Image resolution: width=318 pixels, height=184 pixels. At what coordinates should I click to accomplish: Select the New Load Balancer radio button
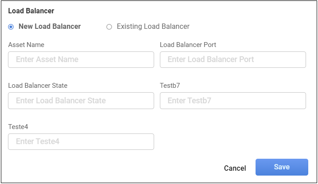[11, 27]
